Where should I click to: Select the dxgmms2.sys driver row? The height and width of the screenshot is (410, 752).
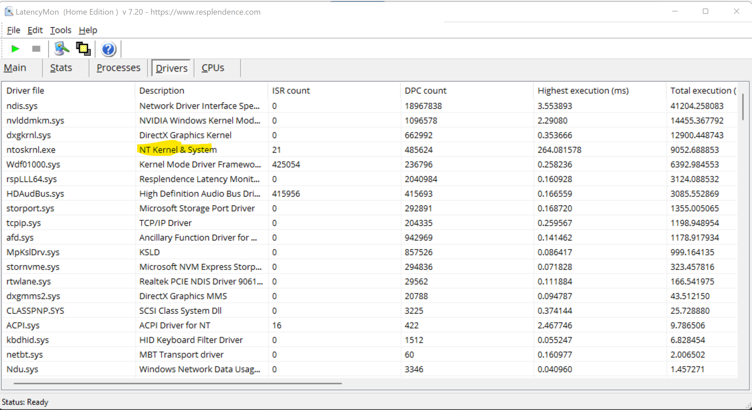pos(370,296)
